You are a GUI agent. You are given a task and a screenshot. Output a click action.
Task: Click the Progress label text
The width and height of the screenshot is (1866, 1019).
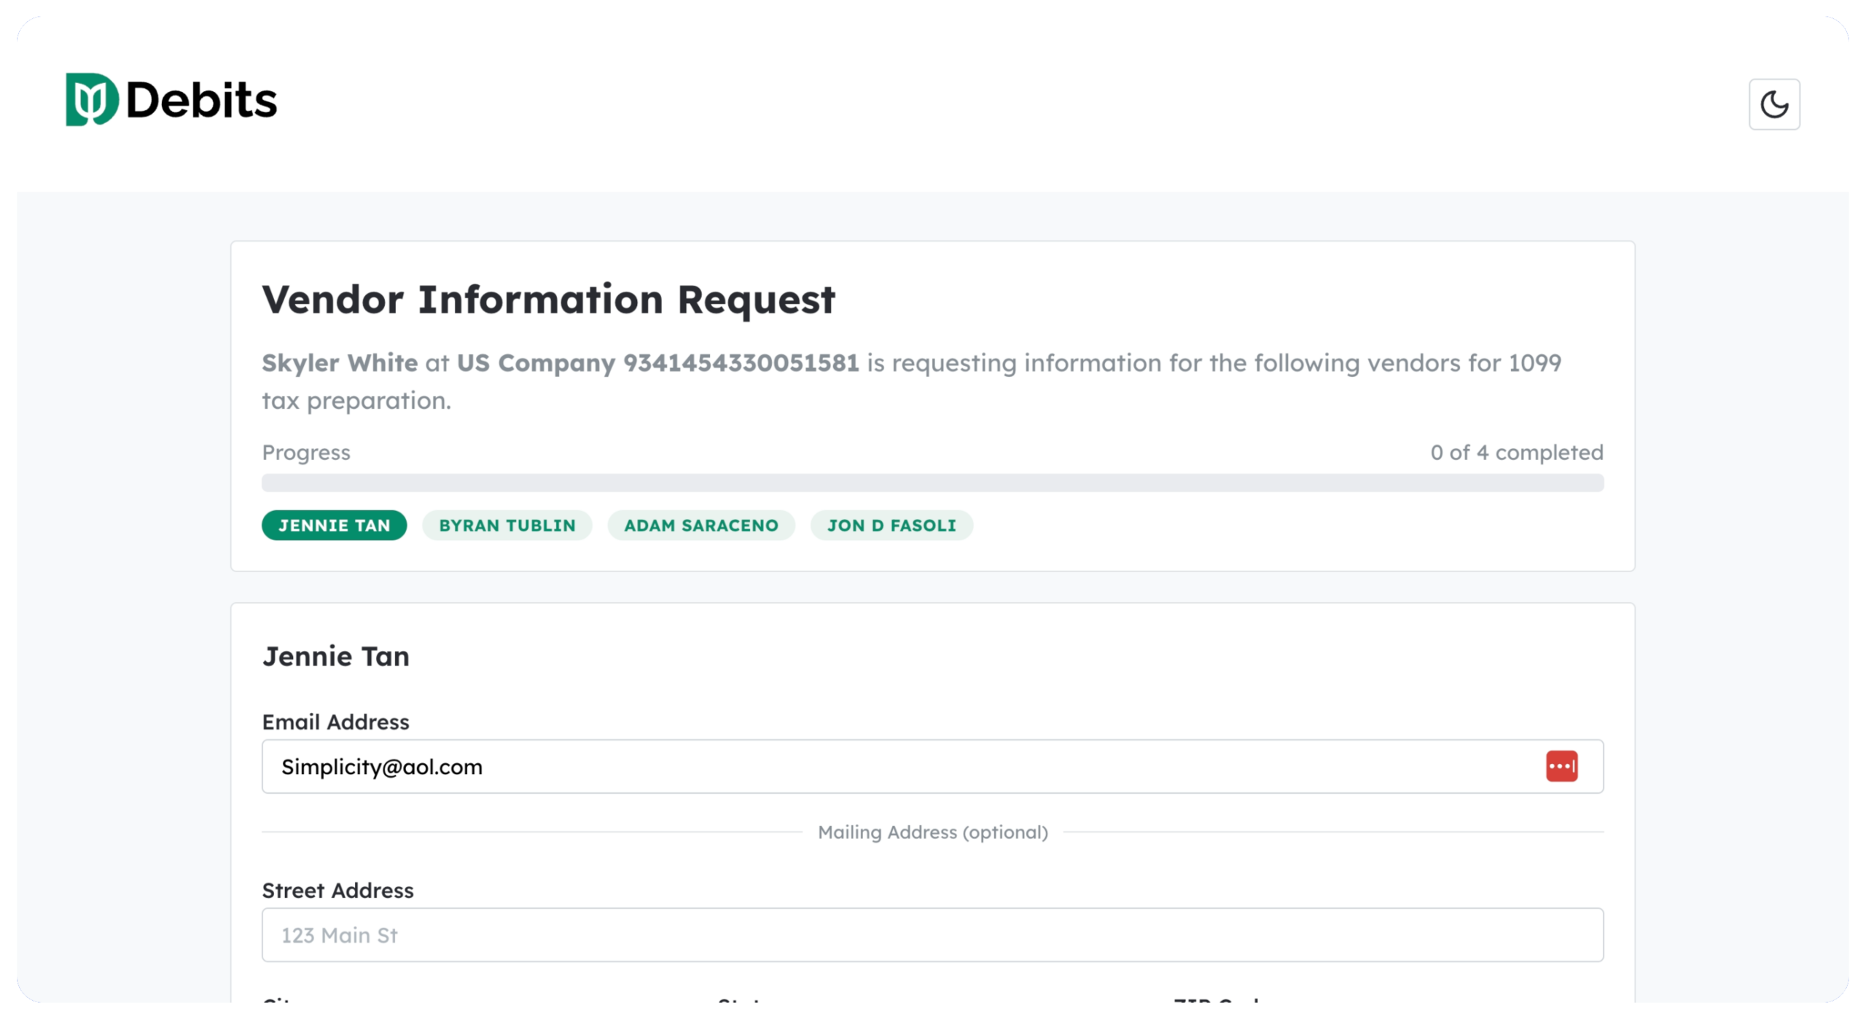306,453
